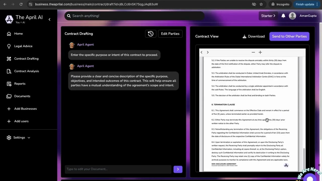Send the message with arrow button
This screenshot has height=181, width=322.
pyautogui.click(x=178, y=169)
